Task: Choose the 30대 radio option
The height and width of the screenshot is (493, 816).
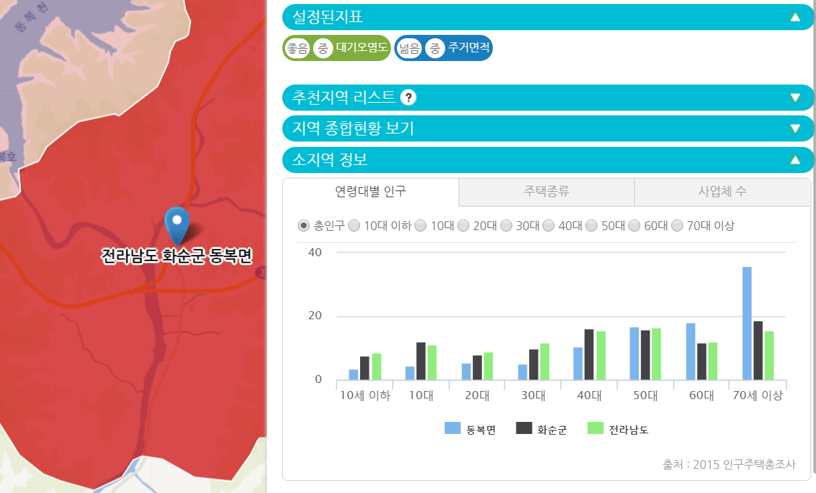Action: (x=506, y=226)
